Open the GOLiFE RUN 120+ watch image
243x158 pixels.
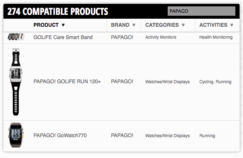pyautogui.click(x=16, y=82)
